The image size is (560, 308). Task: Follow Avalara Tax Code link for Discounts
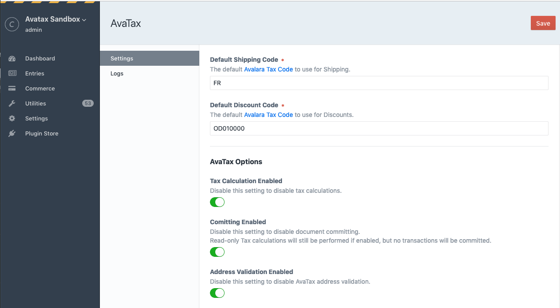coord(268,115)
